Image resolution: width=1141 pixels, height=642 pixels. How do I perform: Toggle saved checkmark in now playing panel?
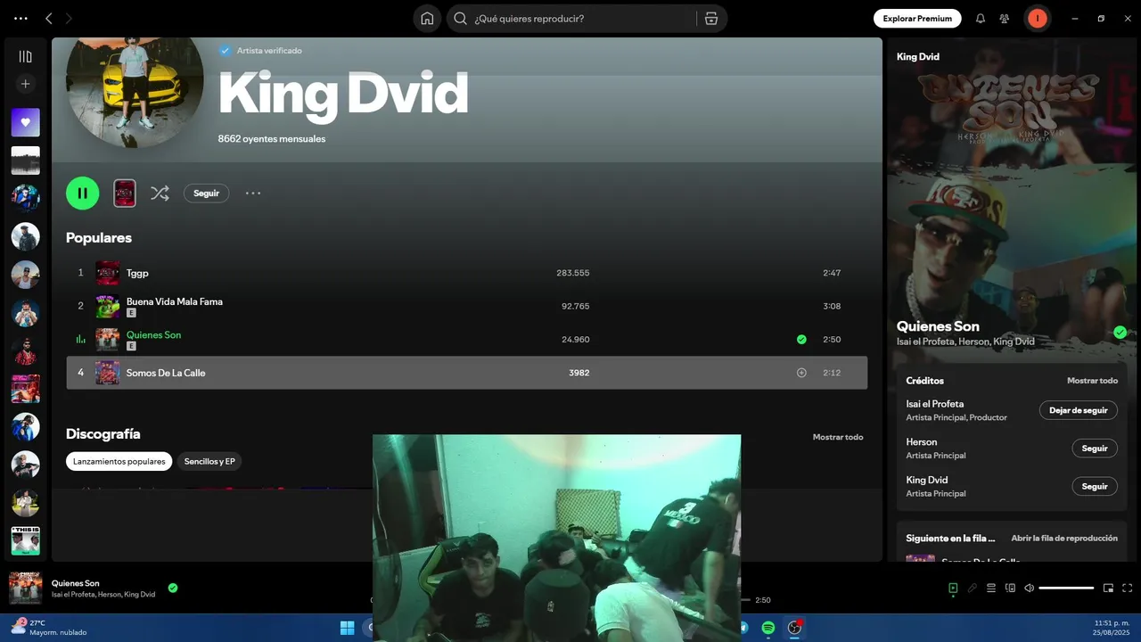pyautogui.click(x=1120, y=333)
